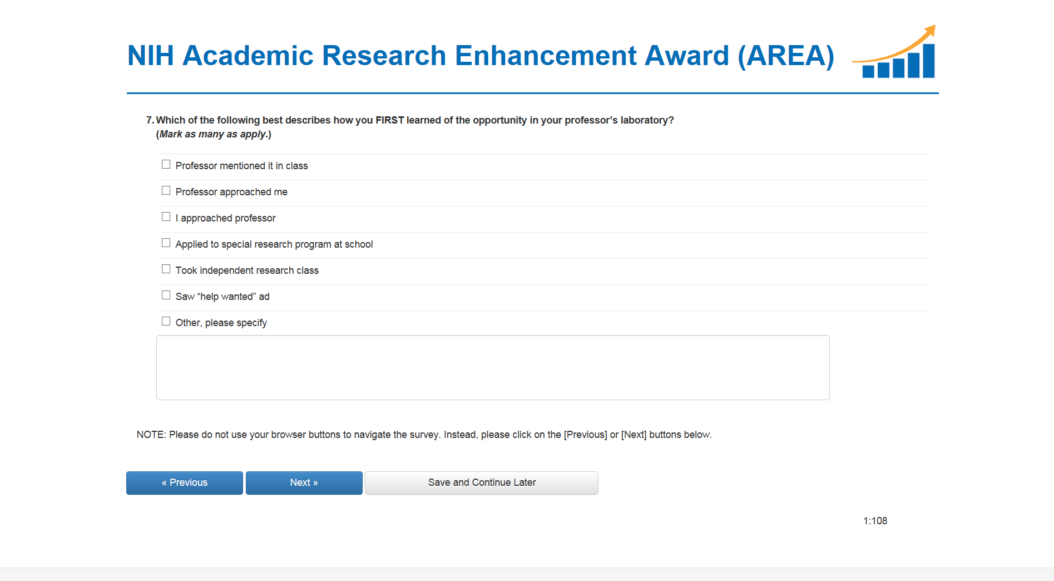Image resolution: width=1054 pixels, height=581 pixels.
Task: Tick the 'Professor approached me' checkbox
Action: point(166,190)
